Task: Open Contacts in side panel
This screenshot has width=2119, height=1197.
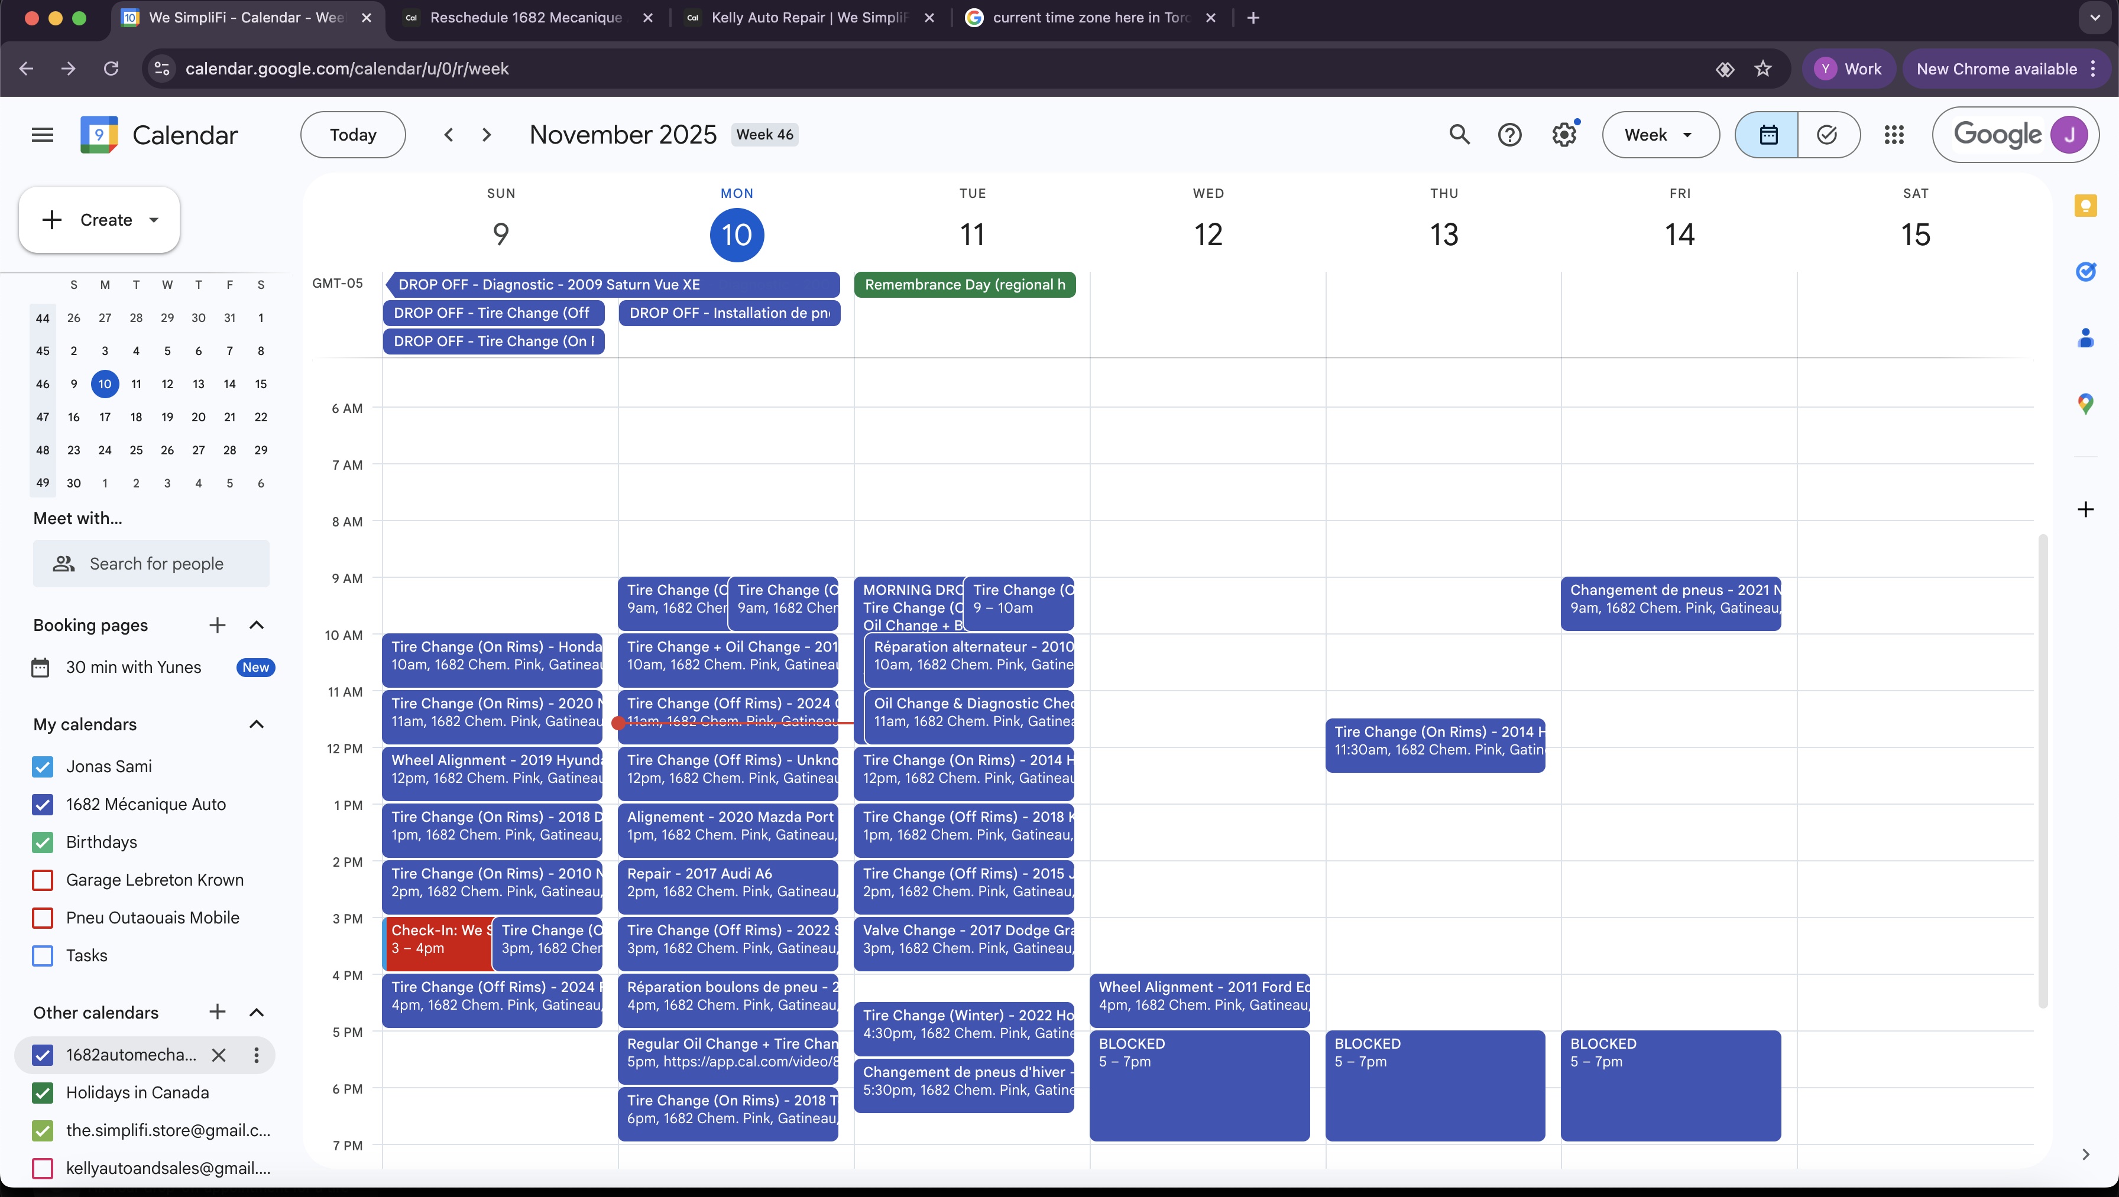Action: 2085,338
